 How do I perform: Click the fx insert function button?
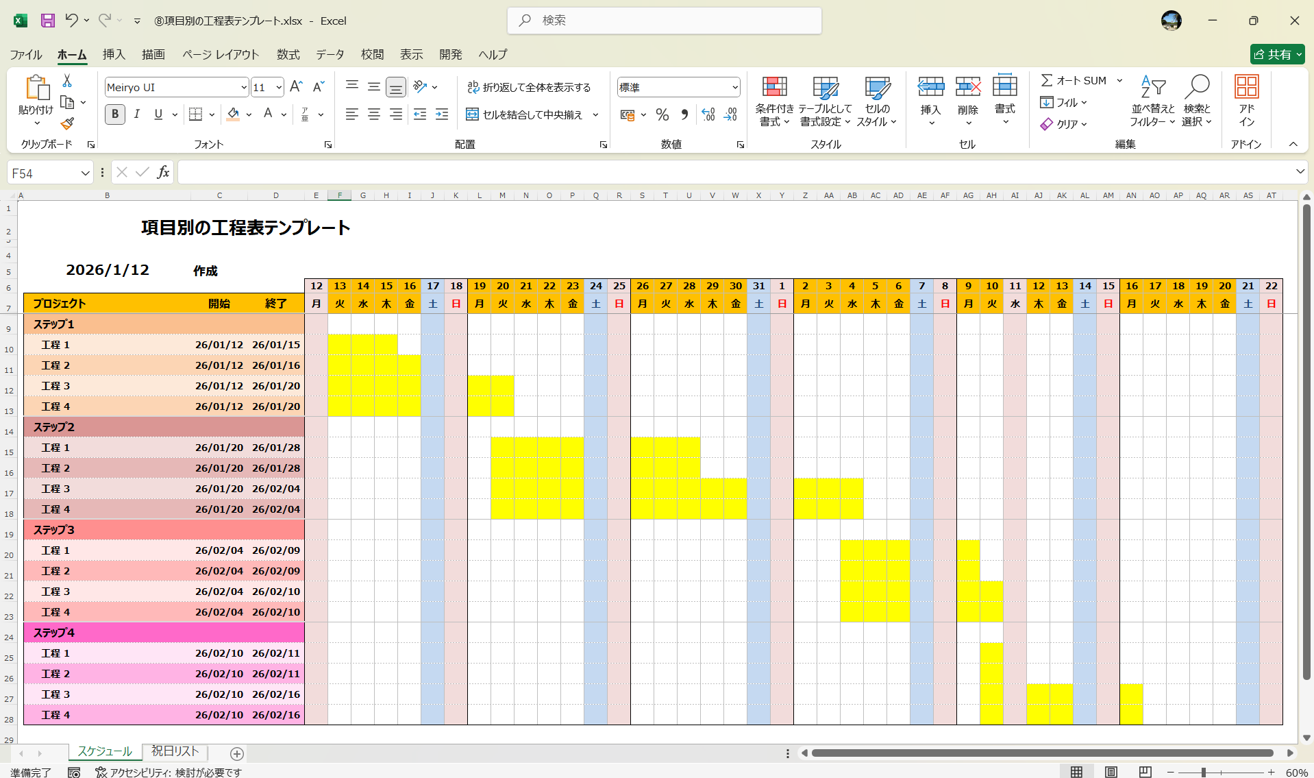(162, 172)
